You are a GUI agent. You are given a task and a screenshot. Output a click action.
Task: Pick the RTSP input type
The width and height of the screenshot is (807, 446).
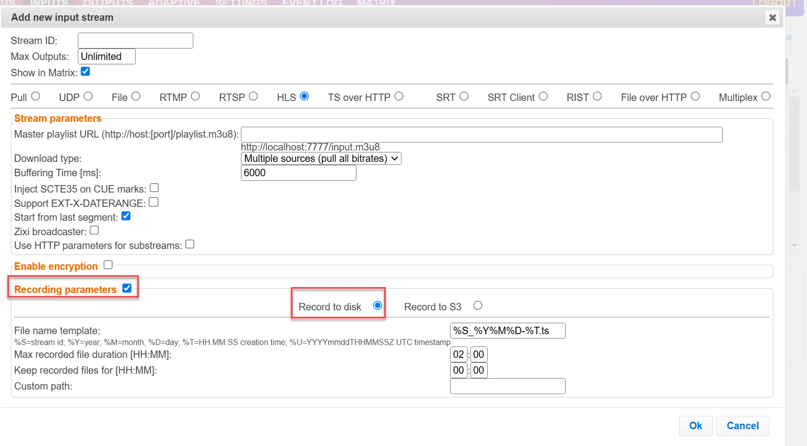point(253,96)
